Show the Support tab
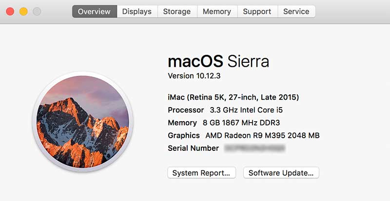 (257, 11)
